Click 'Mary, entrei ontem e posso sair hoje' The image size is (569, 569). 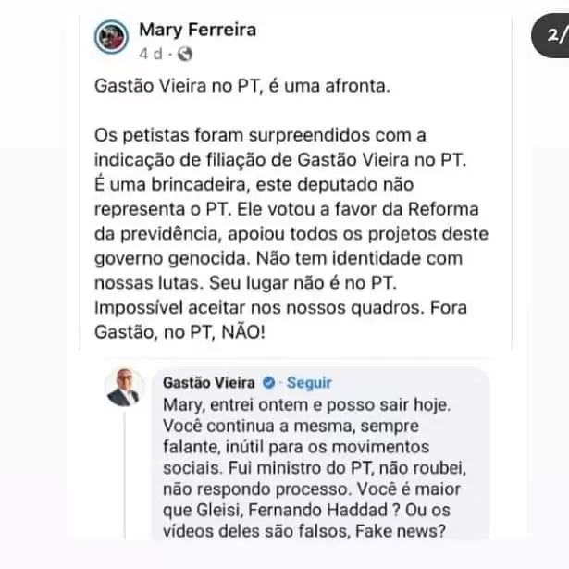click(306, 405)
